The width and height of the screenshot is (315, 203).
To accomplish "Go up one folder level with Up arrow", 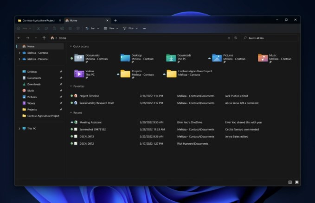I will 44,38.
